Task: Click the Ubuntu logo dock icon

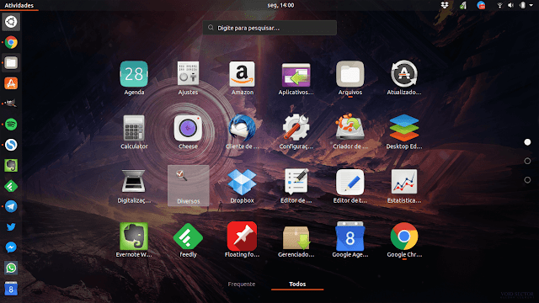Action: (x=11, y=22)
